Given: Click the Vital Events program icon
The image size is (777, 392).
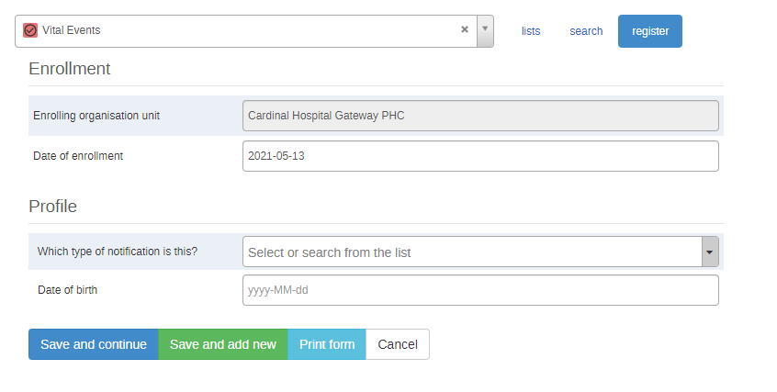Looking at the screenshot, I should (x=30, y=30).
